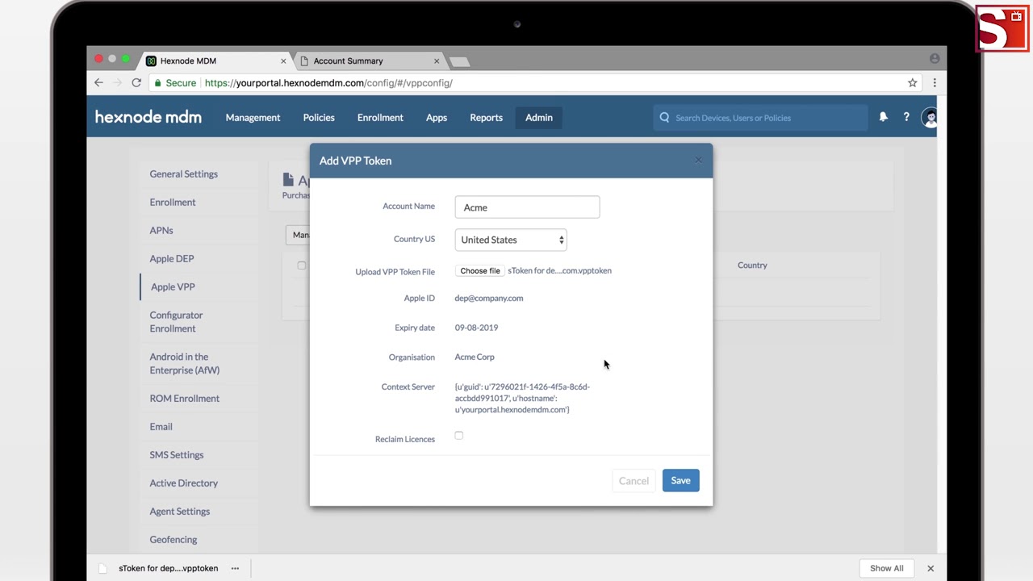Image resolution: width=1033 pixels, height=581 pixels.
Task: Open Configurator Enrollment in the sidebar
Action: [176, 321]
